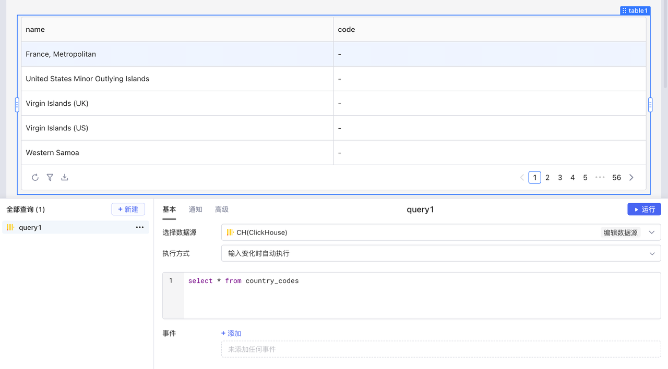The width and height of the screenshot is (668, 369).
Task: Go to page 56 of table
Action: coord(616,177)
